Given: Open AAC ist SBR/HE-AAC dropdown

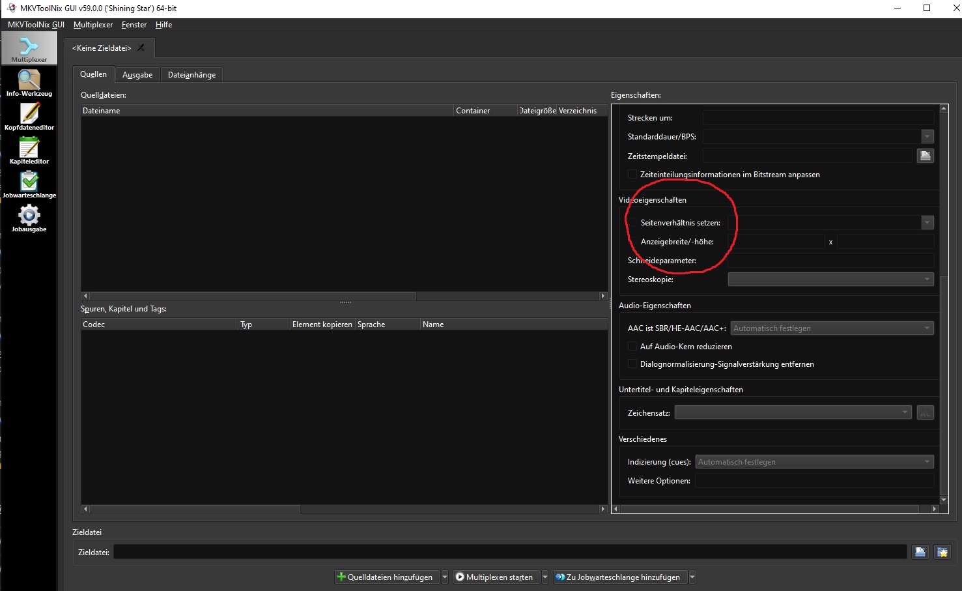Looking at the screenshot, I should coord(832,328).
